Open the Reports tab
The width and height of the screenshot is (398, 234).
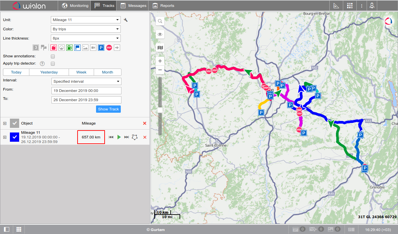pyautogui.click(x=163, y=6)
